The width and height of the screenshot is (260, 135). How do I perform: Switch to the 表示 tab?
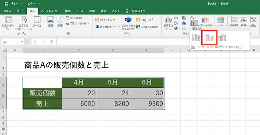(x=104, y=11)
